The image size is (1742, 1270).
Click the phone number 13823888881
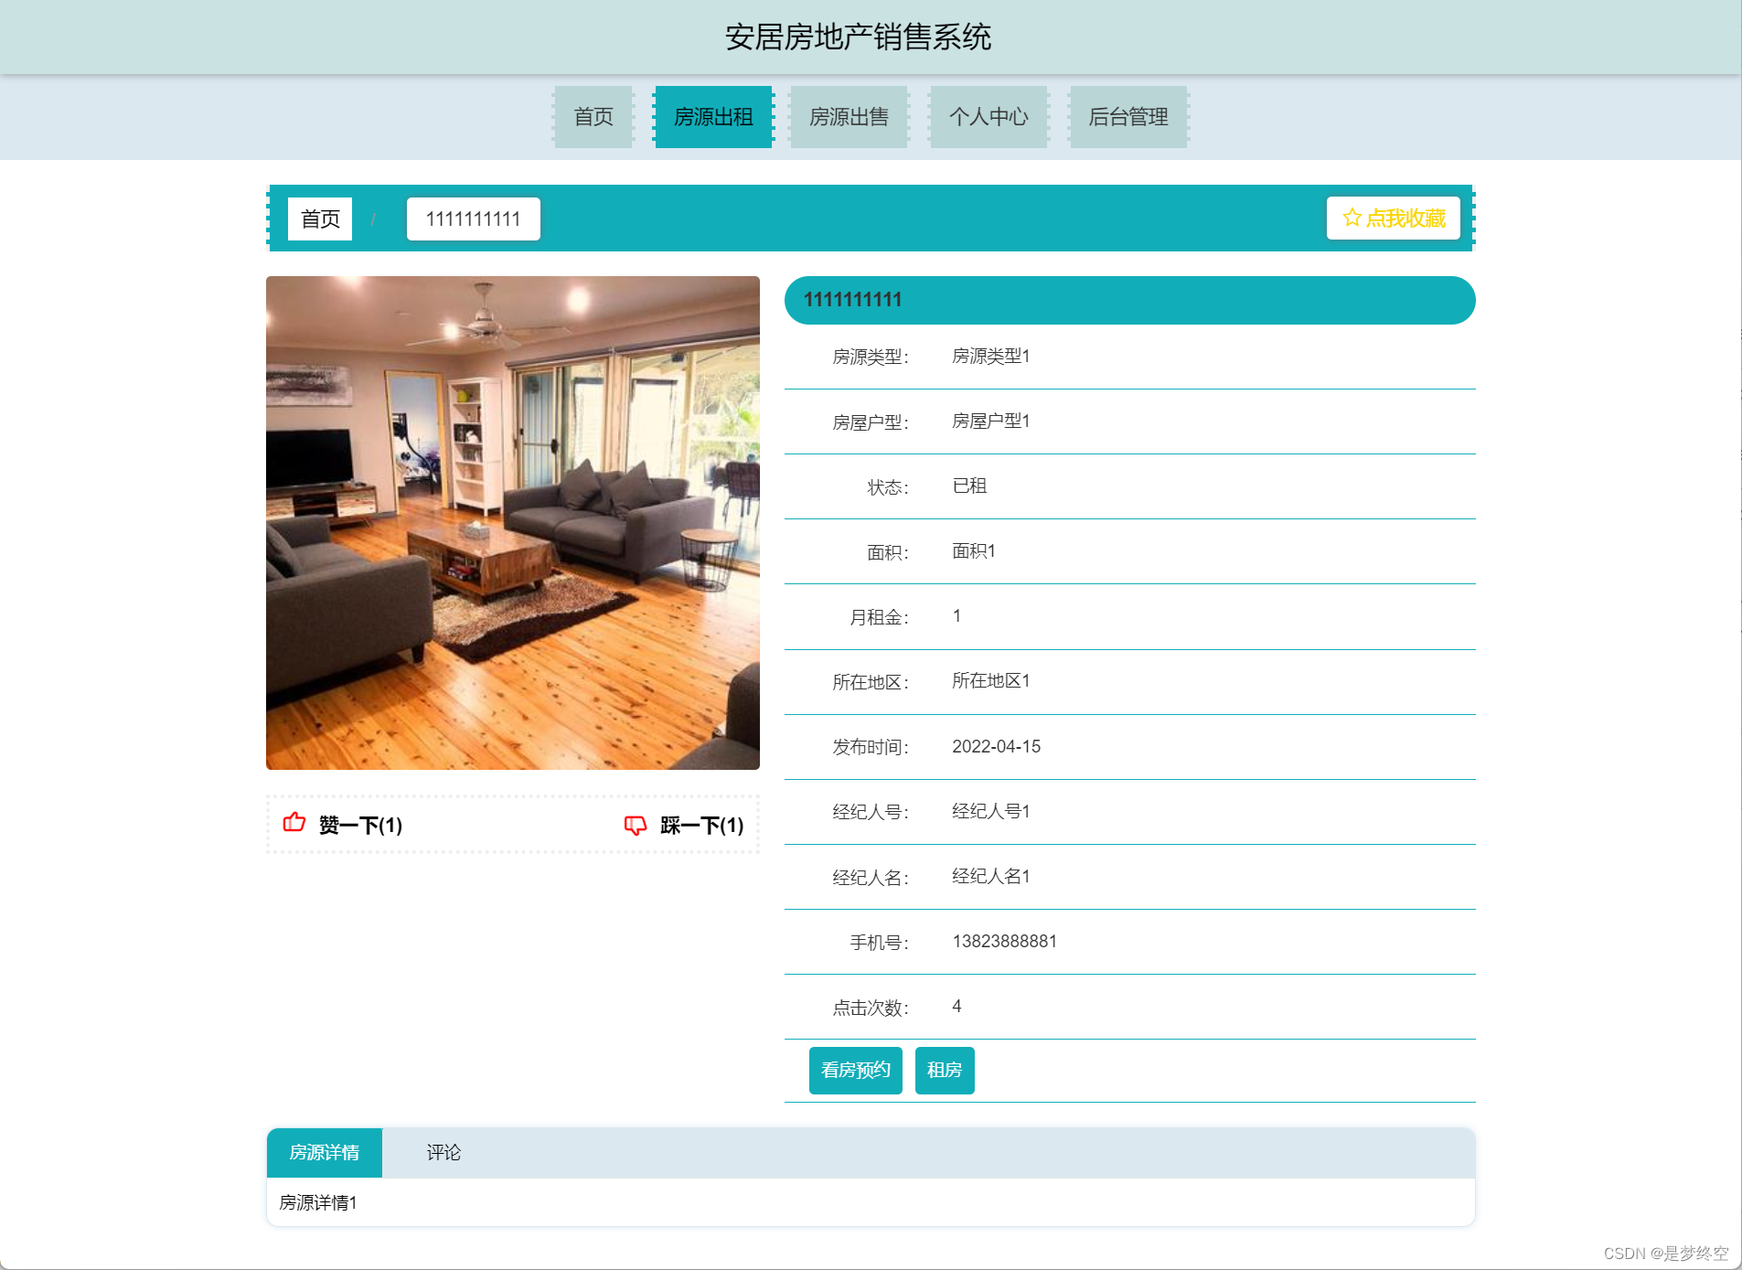coord(1004,941)
